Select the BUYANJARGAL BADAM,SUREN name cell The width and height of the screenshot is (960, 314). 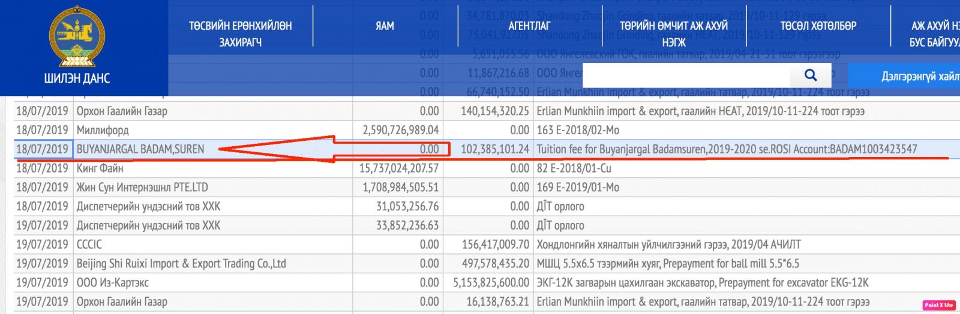(140, 149)
